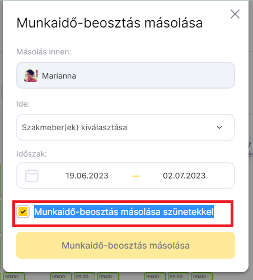Click the Másolás innen: label
253x280 pixels.
tap(44, 52)
